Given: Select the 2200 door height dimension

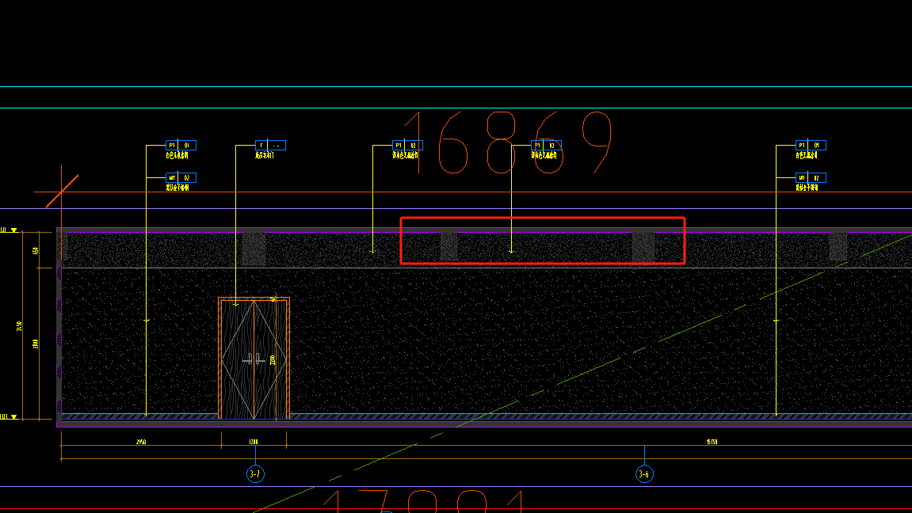Looking at the screenshot, I should tap(273, 359).
